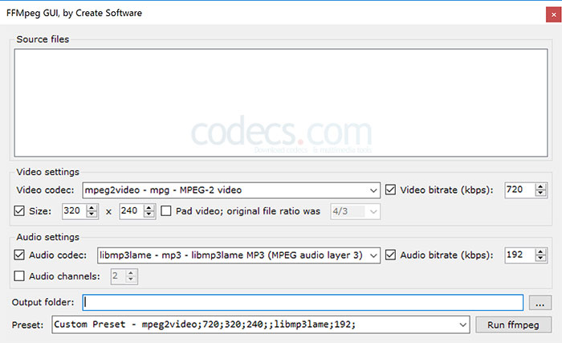Open the 4/3 aspect ratio dropdown
Image resolution: width=562 pixels, height=343 pixels.
click(x=355, y=211)
